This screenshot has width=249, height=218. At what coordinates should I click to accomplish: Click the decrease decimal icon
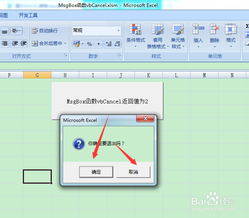(117, 44)
